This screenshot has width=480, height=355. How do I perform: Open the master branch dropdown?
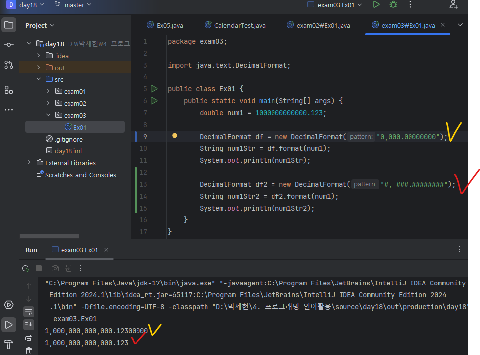click(73, 5)
